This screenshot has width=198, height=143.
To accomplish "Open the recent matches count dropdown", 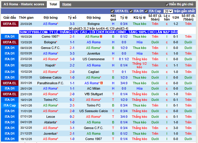I will (168, 11).
